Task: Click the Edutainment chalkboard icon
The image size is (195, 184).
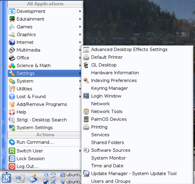Action: click(x=12, y=19)
